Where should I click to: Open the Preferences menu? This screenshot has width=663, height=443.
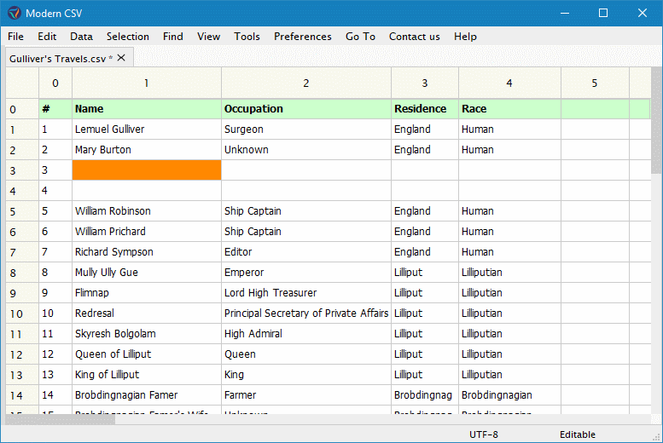tap(303, 37)
